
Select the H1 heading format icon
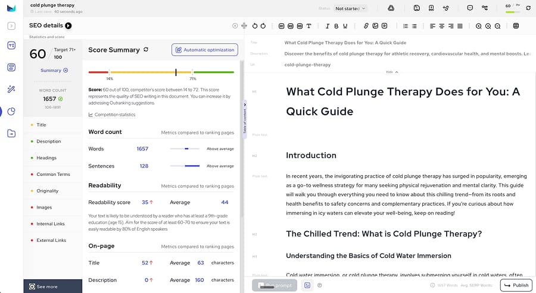click(281, 26)
